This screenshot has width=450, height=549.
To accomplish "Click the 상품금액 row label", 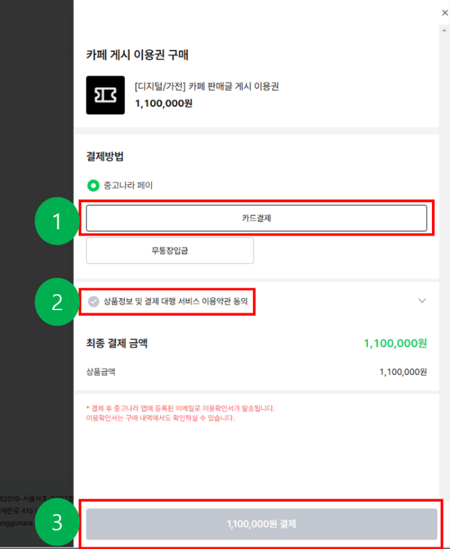I will click(x=101, y=372).
